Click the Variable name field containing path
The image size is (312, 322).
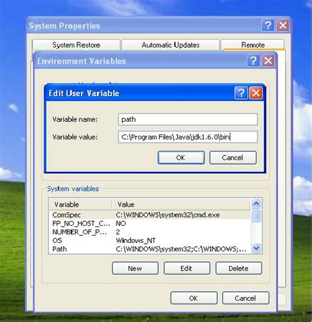188,119
